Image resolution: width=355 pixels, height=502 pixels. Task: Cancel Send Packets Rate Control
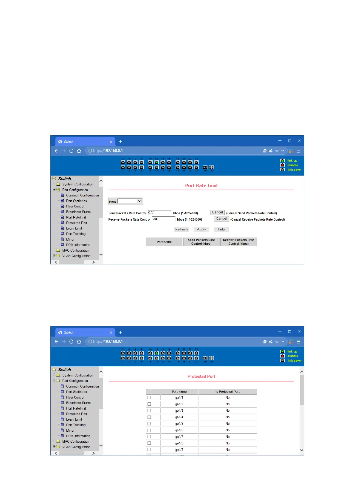217,213
